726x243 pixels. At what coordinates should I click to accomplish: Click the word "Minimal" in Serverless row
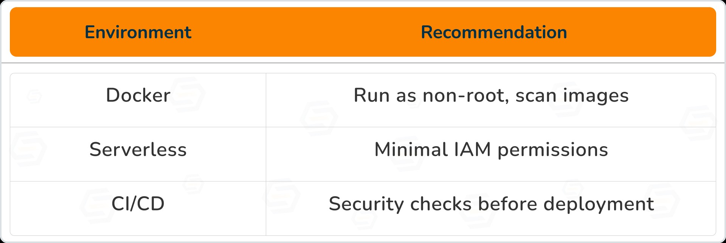tap(411, 150)
